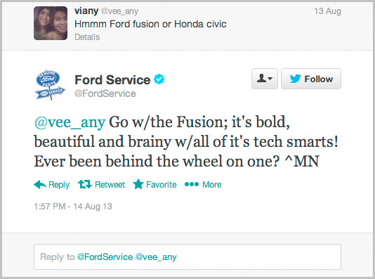Click the three-dot More icon
Viewport: 375px width, 279px height.
click(x=192, y=184)
